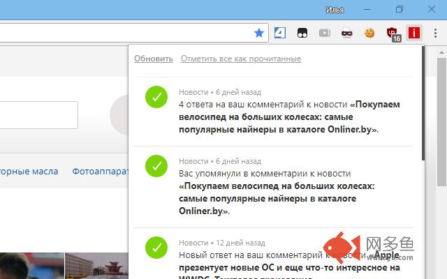Click the Новости • 12 дней назад label
447x279 pixels.
222,243
